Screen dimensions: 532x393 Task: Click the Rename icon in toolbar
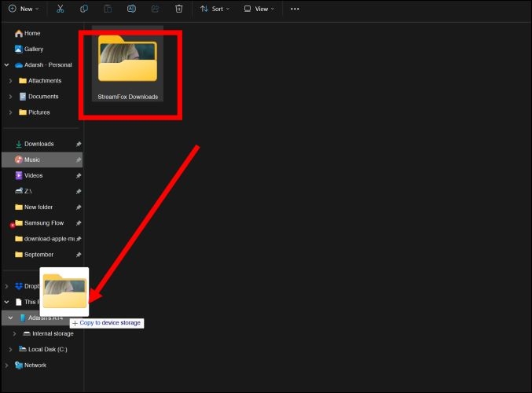pos(131,9)
